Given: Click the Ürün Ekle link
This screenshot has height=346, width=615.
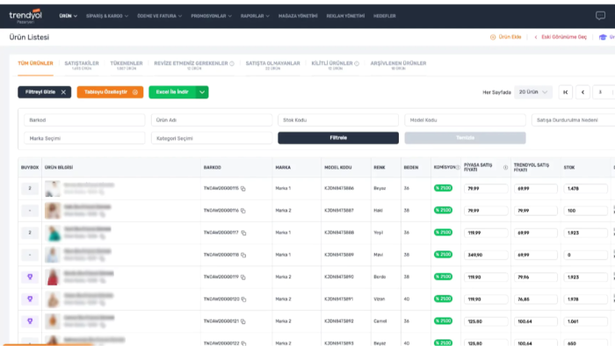Looking at the screenshot, I should click(510, 37).
